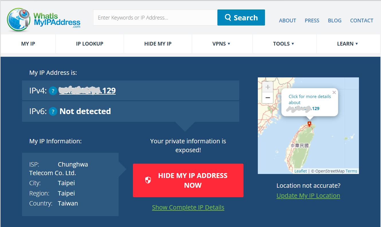
Task: Focus the keywords or IP address search field
Action: coord(155,17)
